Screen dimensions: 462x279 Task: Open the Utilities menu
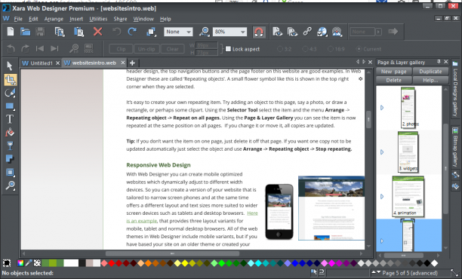point(98,19)
